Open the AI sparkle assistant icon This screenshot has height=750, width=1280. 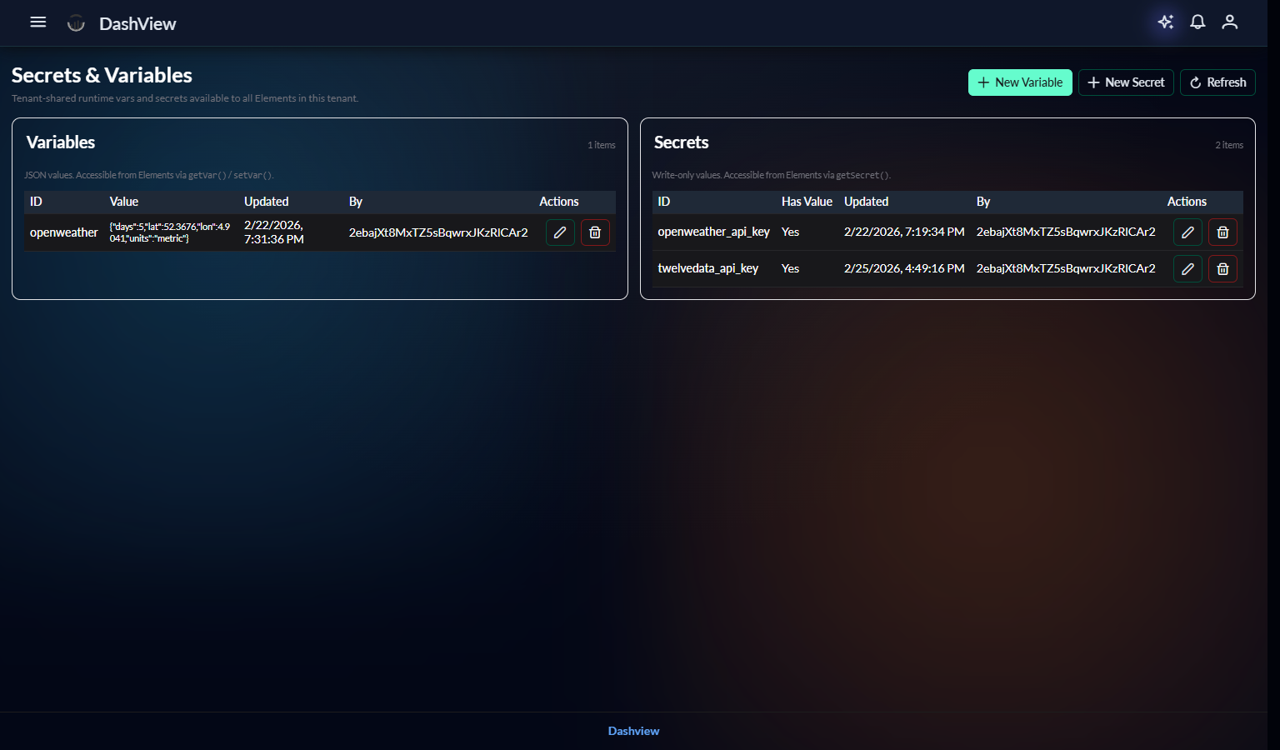click(x=1166, y=22)
